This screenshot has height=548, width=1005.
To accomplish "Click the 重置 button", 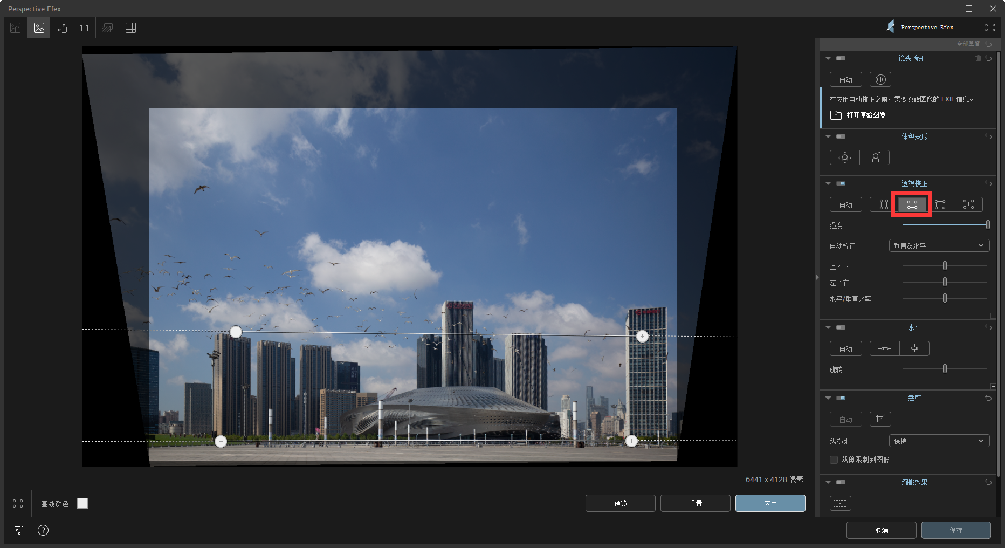I will [x=696, y=503].
